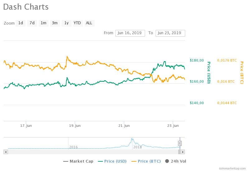This screenshot has height=171, width=249.
Task: Toggle Market Cap series in legend
Action: click(78, 161)
